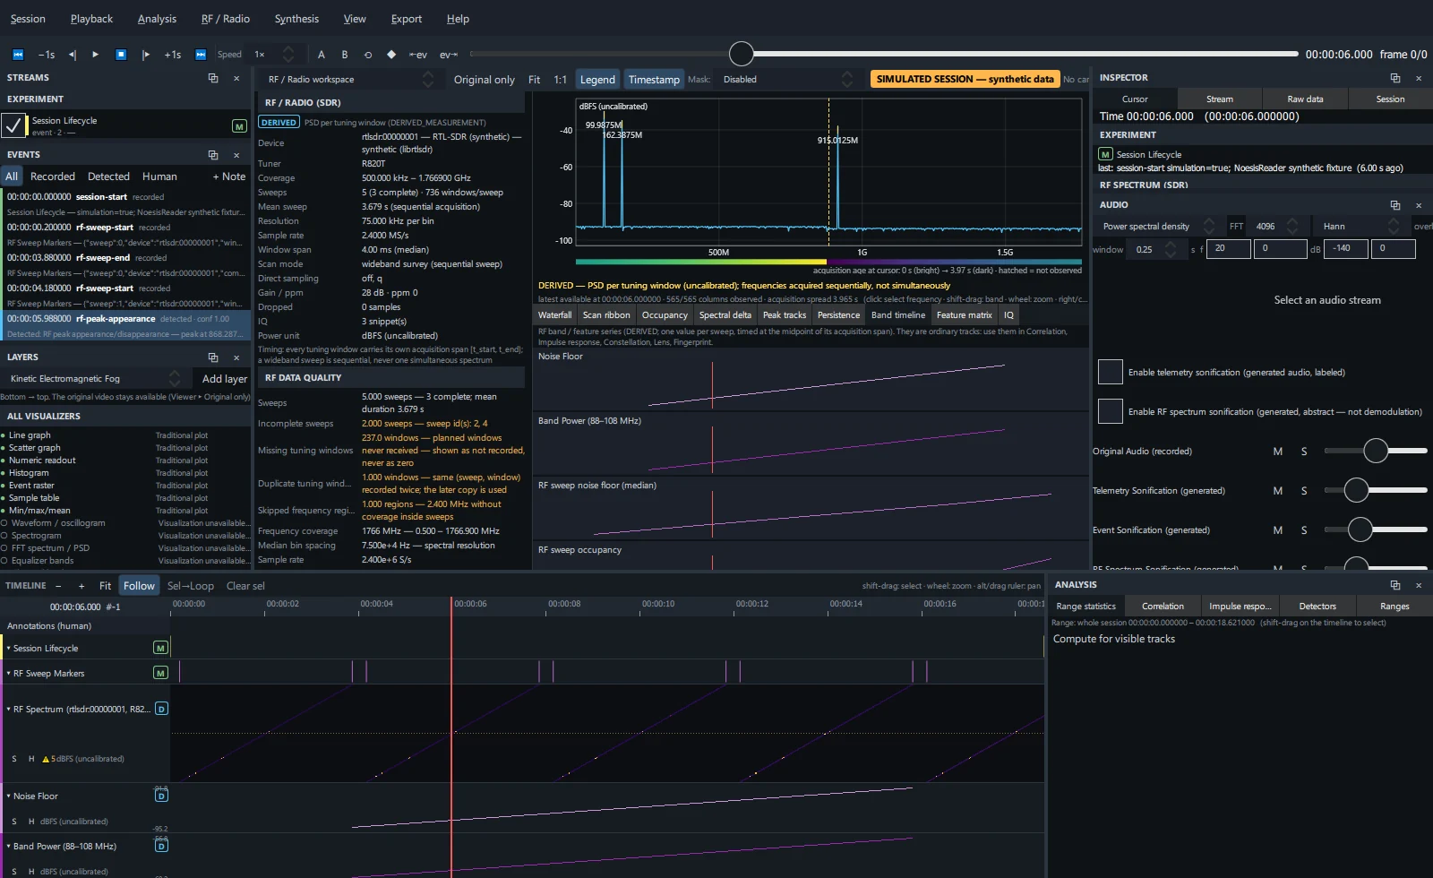
Task: Set loop point A
Action: coord(322,55)
